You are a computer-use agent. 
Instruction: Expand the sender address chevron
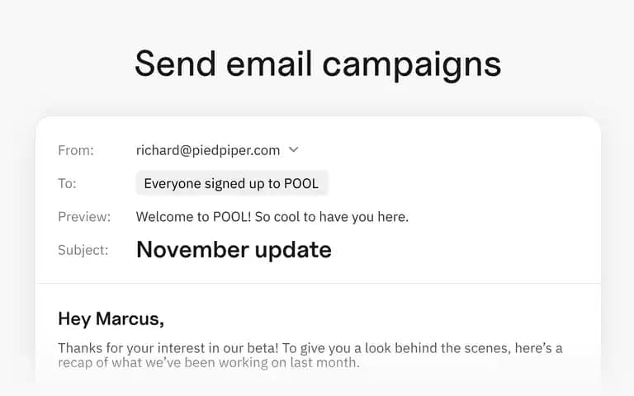294,150
